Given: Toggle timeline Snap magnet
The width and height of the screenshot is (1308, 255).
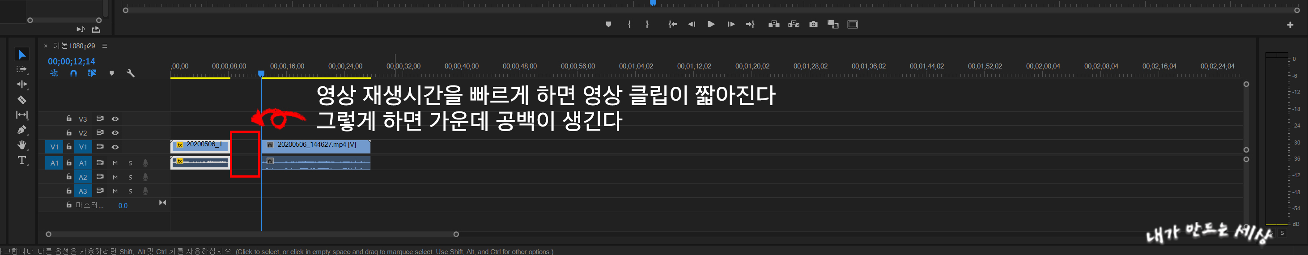Looking at the screenshot, I should tap(74, 73).
